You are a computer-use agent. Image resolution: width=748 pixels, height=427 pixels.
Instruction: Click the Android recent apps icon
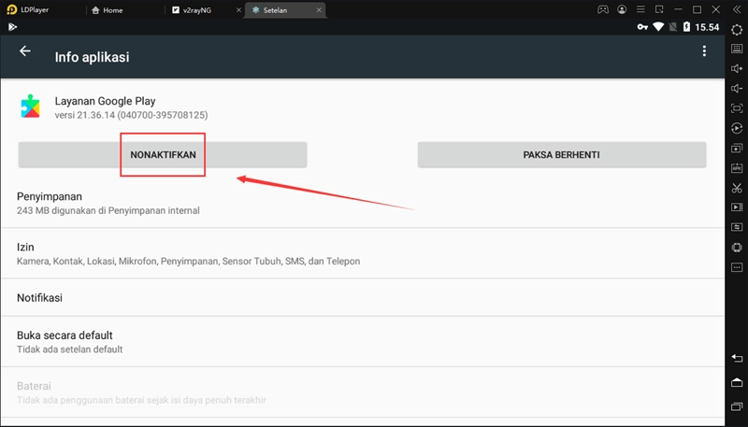pos(737,406)
